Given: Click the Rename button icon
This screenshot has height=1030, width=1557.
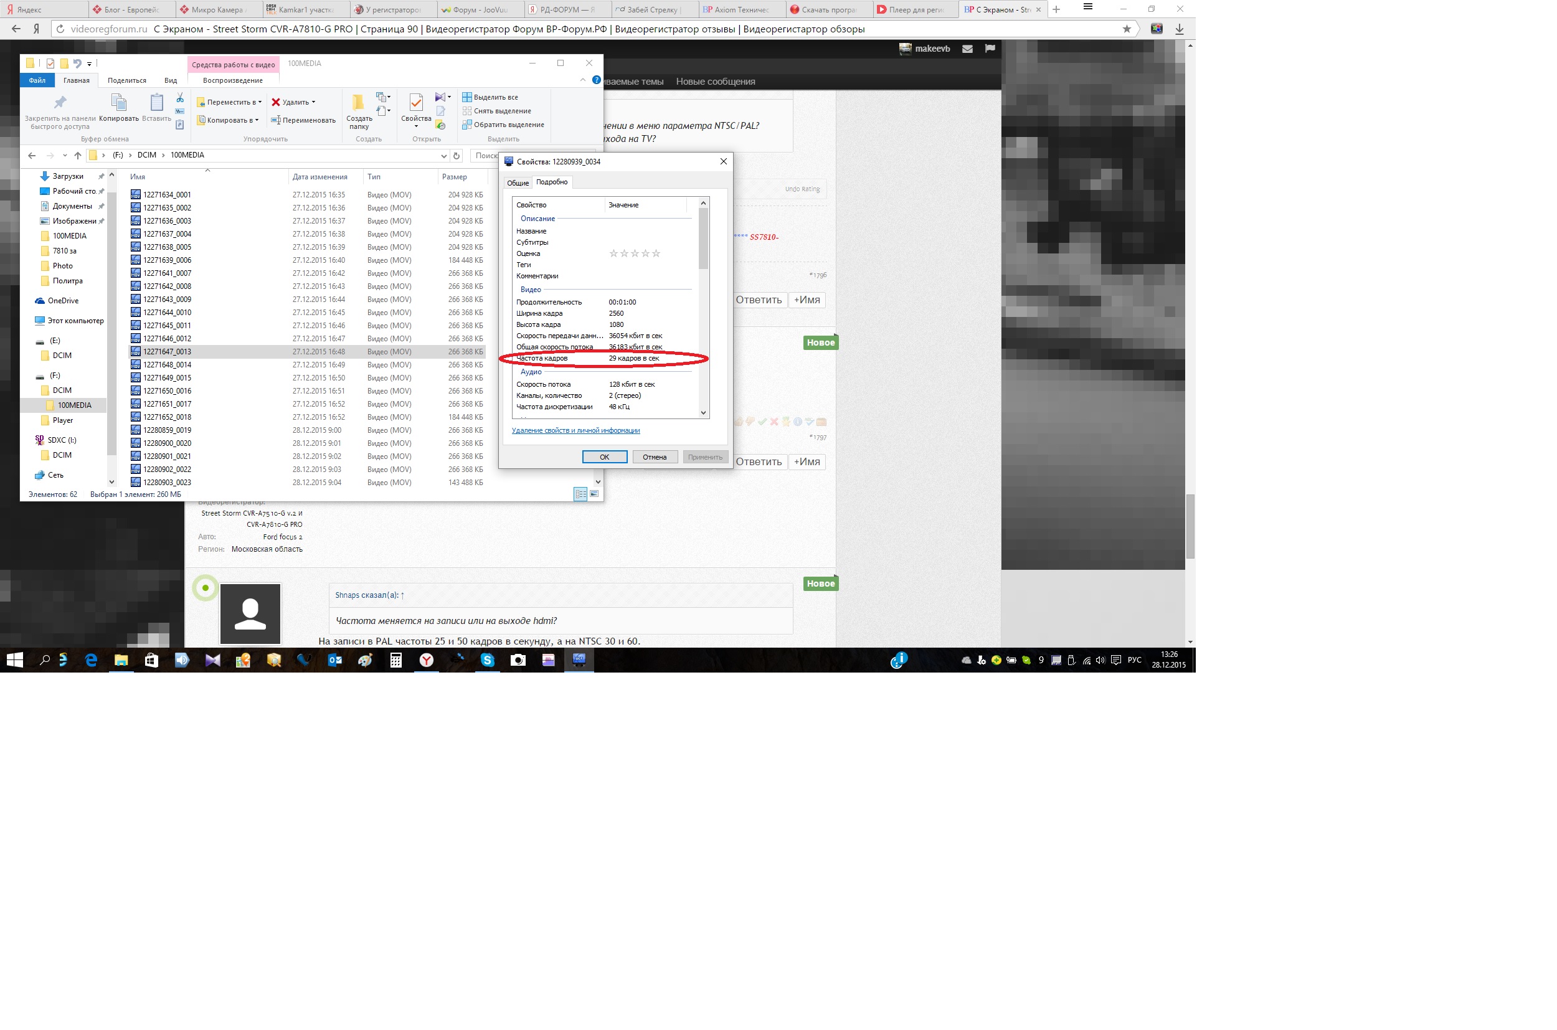Looking at the screenshot, I should (x=276, y=120).
